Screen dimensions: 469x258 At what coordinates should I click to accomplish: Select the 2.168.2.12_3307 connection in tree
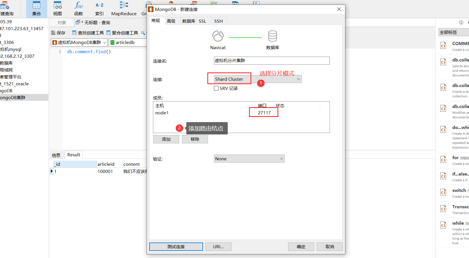click(x=17, y=56)
